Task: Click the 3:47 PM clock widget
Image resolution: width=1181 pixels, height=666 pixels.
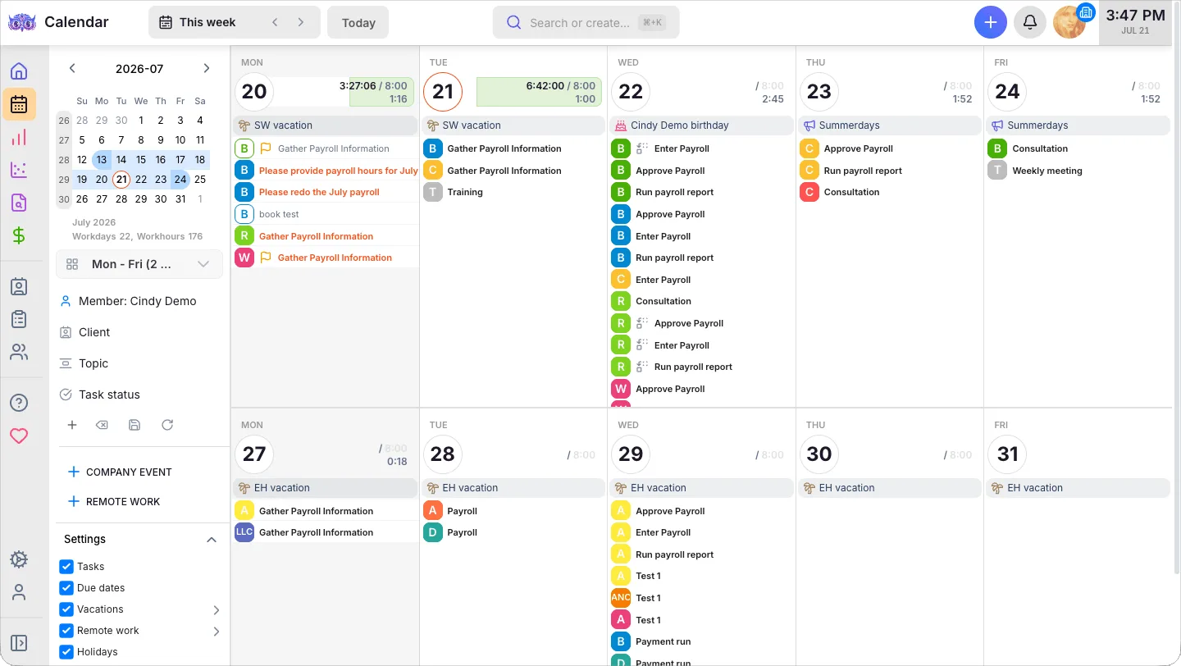Action: coord(1135,22)
